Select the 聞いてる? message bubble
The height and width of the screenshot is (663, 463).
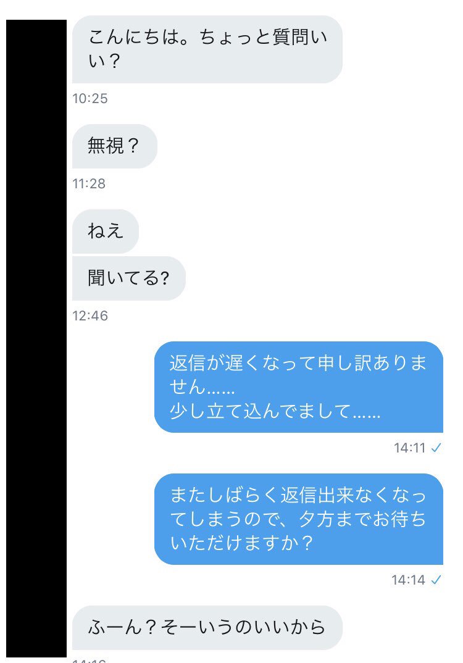128,278
